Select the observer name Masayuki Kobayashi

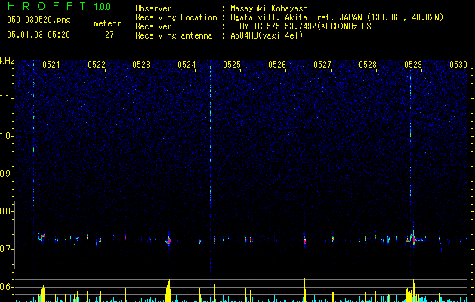271,8
